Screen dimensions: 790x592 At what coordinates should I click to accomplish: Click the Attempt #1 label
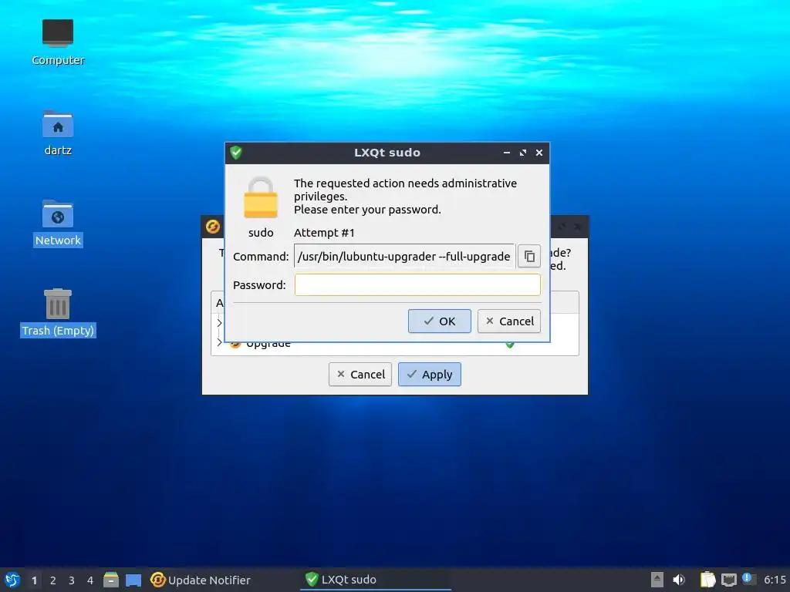tap(324, 233)
